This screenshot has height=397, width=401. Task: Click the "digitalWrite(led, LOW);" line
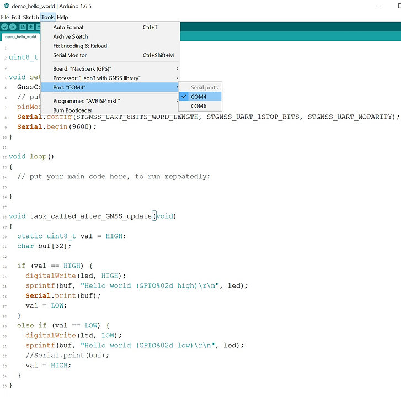click(74, 335)
